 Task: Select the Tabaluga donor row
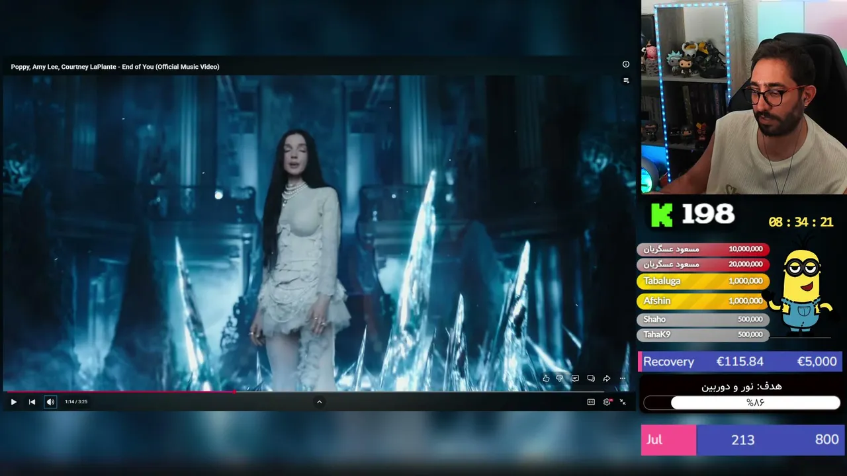(703, 281)
